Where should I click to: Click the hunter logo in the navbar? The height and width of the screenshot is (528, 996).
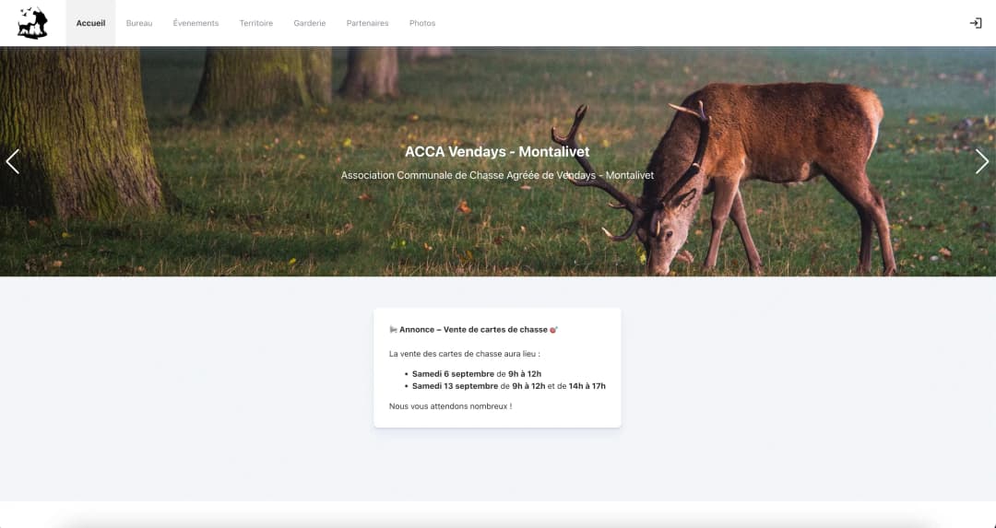[x=32, y=23]
